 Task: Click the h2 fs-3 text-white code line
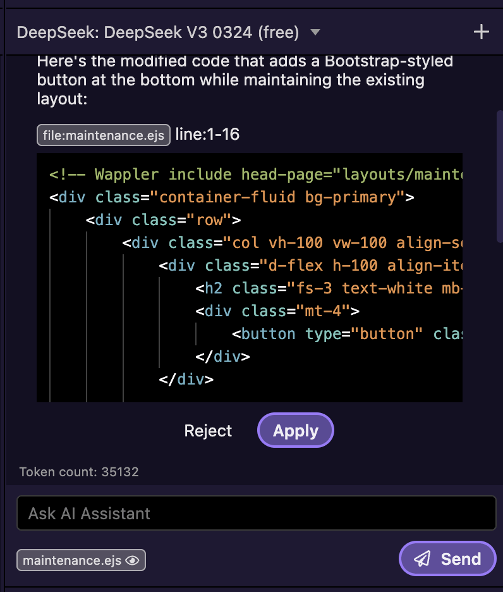click(329, 288)
